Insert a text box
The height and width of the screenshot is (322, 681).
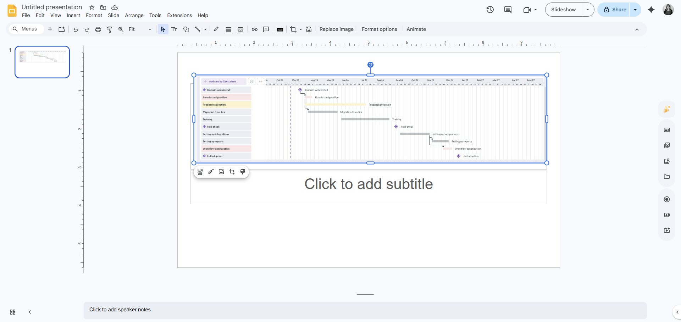coord(174,29)
